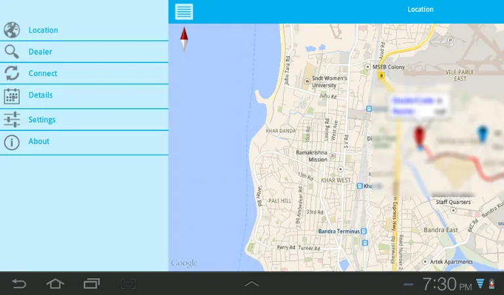Expand the system bar up-chevron
Screen dimensions: 504x295
click(x=252, y=283)
